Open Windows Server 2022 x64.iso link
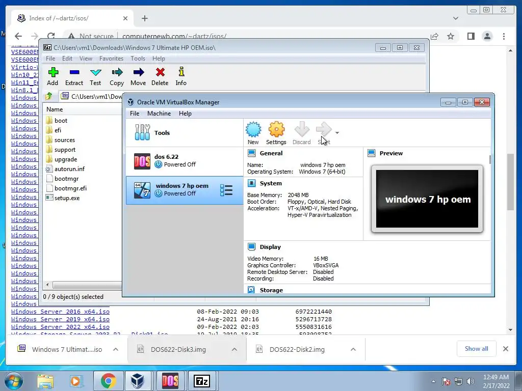Viewport: 522px width, 391px height. tap(60, 327)
